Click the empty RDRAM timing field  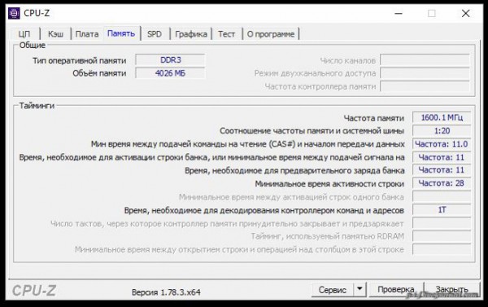tap(442, 236)
